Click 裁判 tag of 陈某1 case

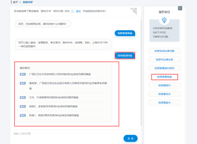pyautogui.click(x=23, y=115)
